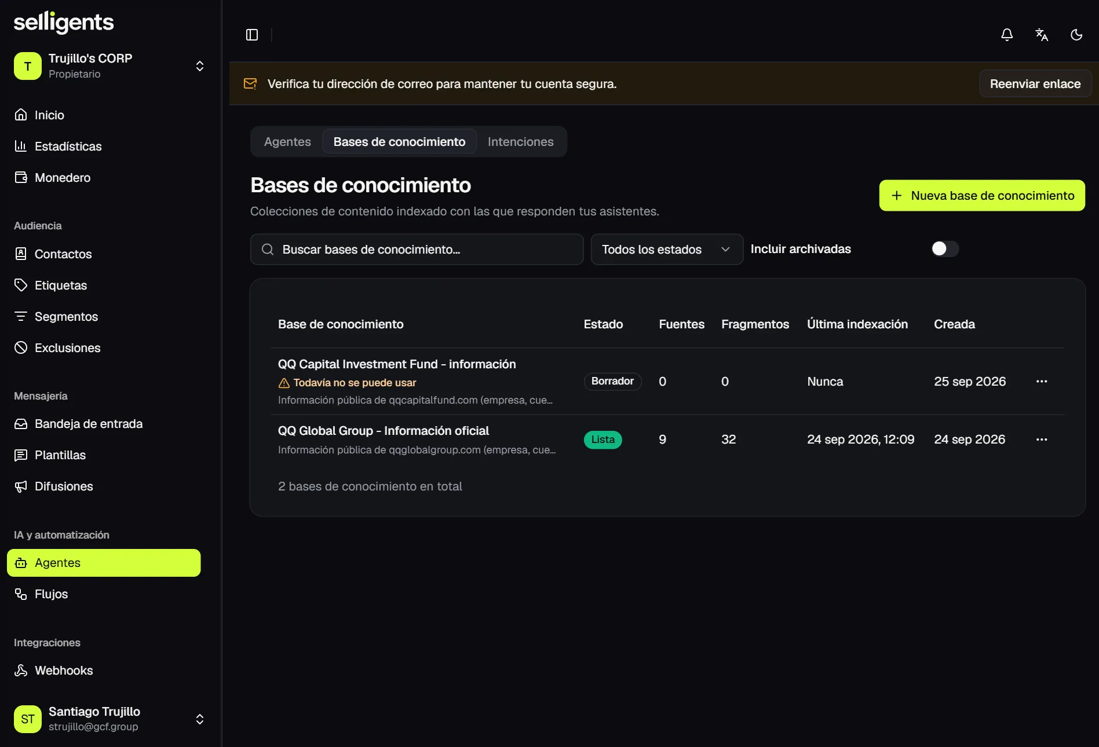Click the selligents logo
Screen dimensions: 1099x747
64,23
